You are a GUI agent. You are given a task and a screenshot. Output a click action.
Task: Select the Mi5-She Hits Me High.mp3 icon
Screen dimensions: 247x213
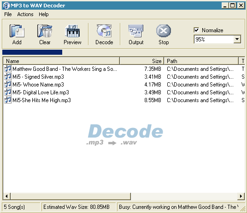(x=8, y=100)
